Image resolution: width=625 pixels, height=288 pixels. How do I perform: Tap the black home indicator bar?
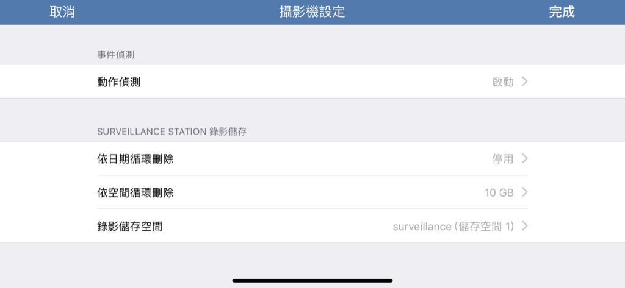click(312, 281)
